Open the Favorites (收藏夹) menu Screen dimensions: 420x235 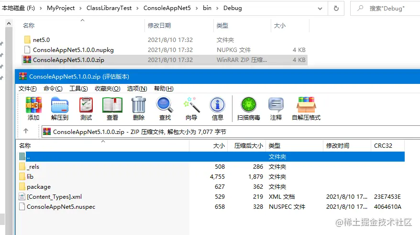tap(108, 88)
